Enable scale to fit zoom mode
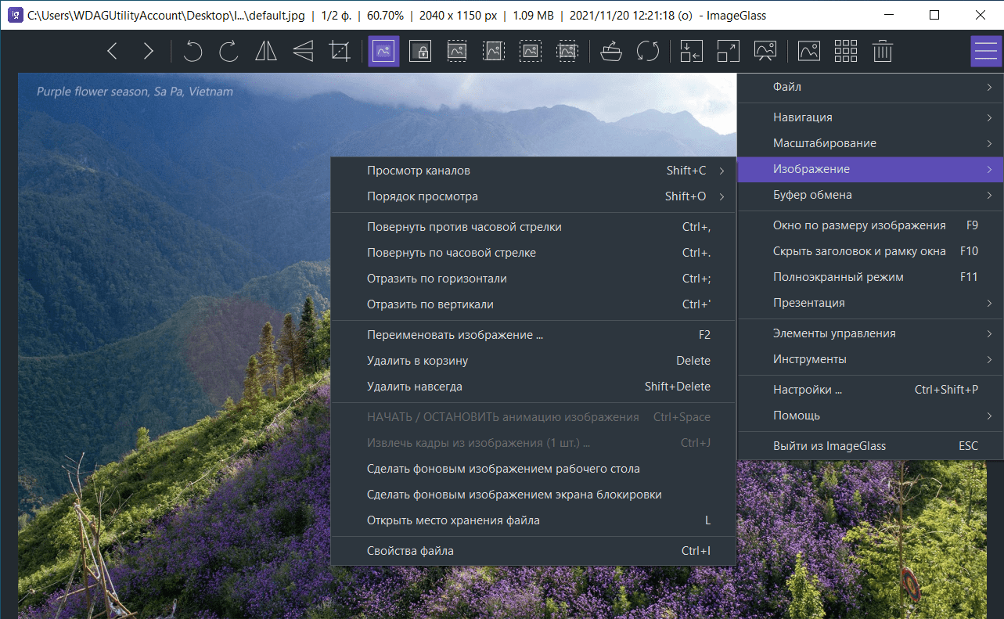This screenshot has height=619, width=1004. (x=531, y=52)
